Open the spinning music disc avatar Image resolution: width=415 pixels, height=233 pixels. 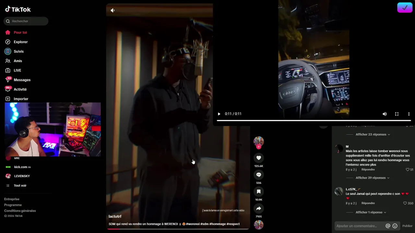(258, 225)
